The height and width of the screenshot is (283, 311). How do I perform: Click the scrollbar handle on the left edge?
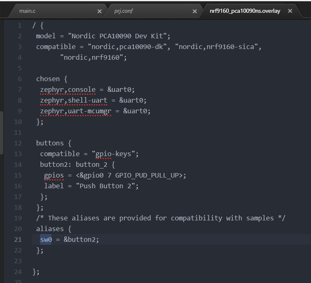1,132
